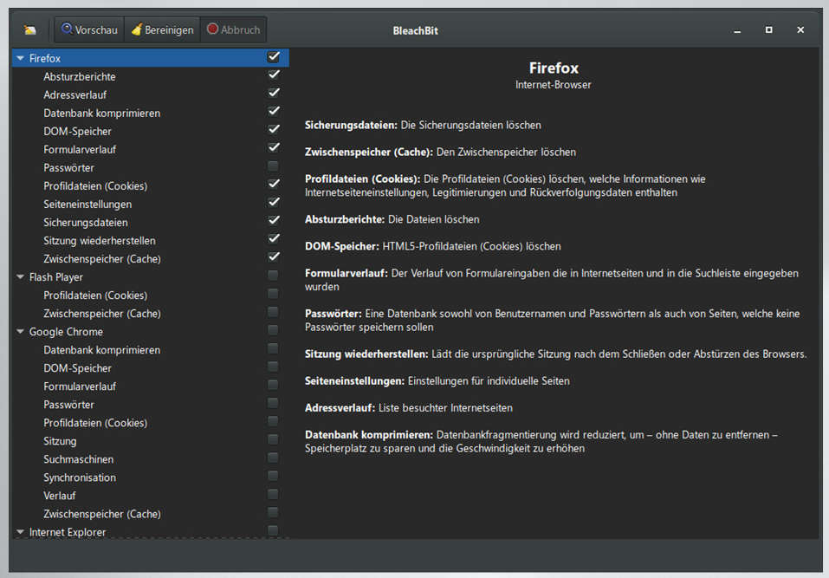Viewport: 829px width, 578px height.
Task: Uncheck Firefox DOM-Speicher checkbox
Action: 274,130
